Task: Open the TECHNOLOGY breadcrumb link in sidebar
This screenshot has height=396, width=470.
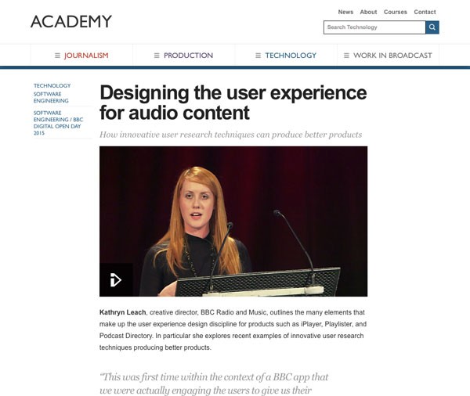Action: (52, 85)
